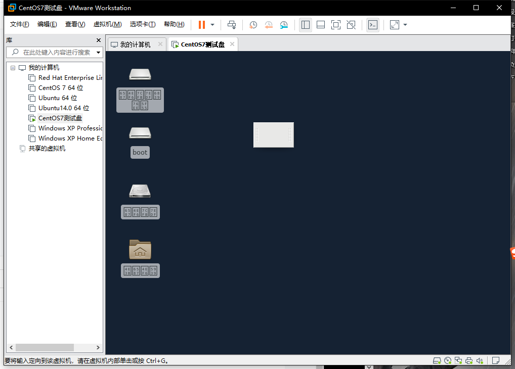This screenshot has height=369, width=515.
Task: Click the library horizontal scrollbar thumb
Action: tap(45, 347)
